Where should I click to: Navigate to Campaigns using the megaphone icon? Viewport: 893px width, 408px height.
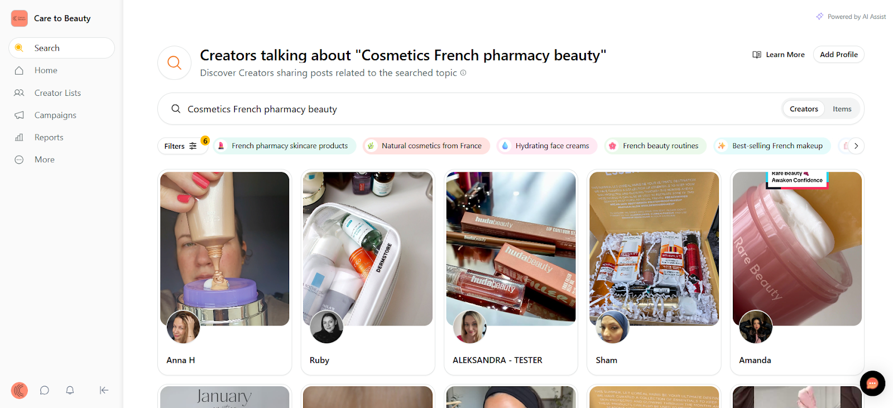coord(54,115)
